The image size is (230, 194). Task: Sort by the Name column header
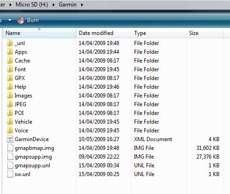pyautogui.click(x=39, y=33)
